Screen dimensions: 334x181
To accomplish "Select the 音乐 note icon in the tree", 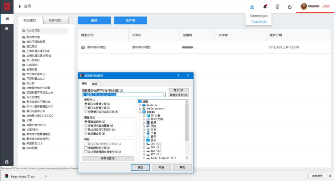I will pyautogui.click(x=148, y=137).
